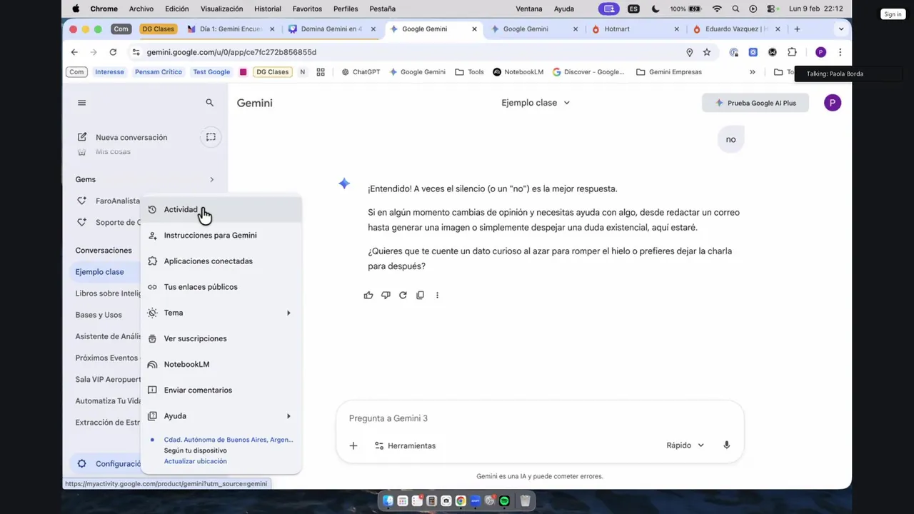Viewport: 914px width, 514px height.
Task: Add a file with the plus icon
Action: pyautogui.click(x=353, y=445)
